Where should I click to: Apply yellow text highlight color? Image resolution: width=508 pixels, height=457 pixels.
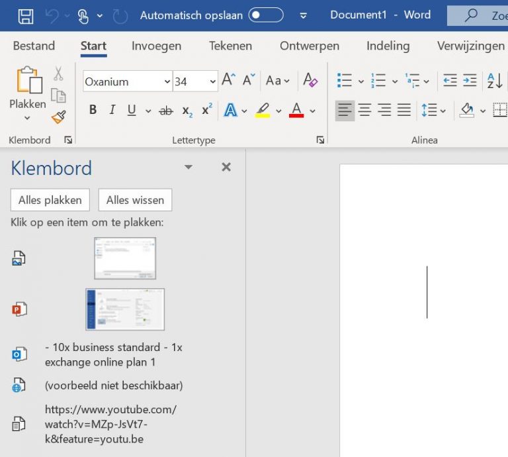(x=263, y=111)
